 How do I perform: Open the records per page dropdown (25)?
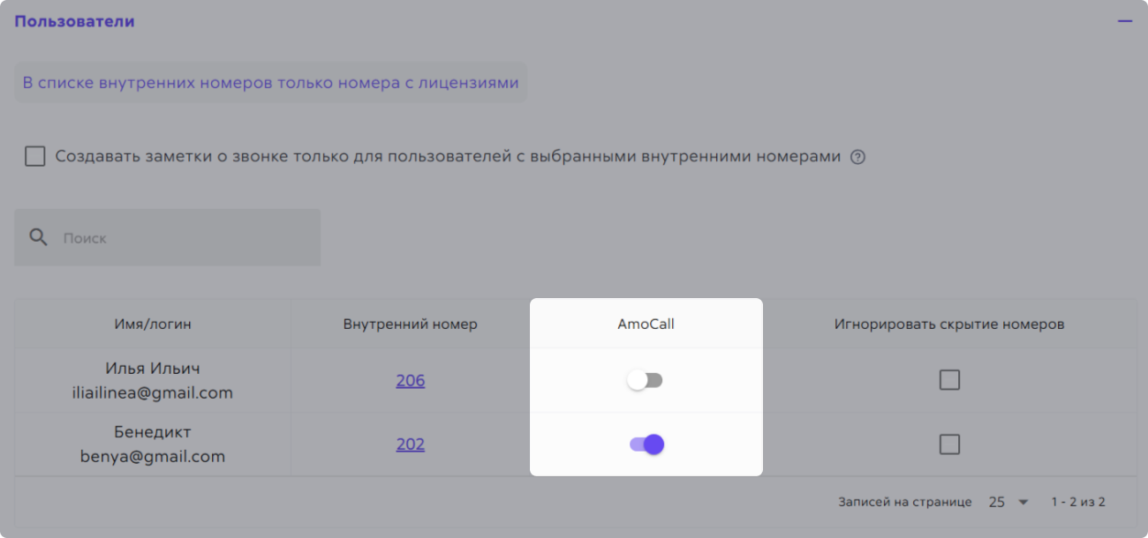pyautogui.click(x=1009, y=502)
